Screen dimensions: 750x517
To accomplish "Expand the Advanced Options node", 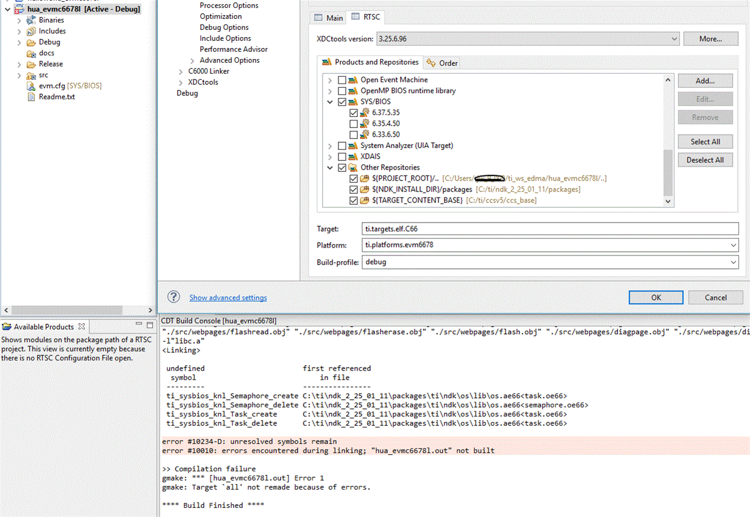I will [193, 60].
